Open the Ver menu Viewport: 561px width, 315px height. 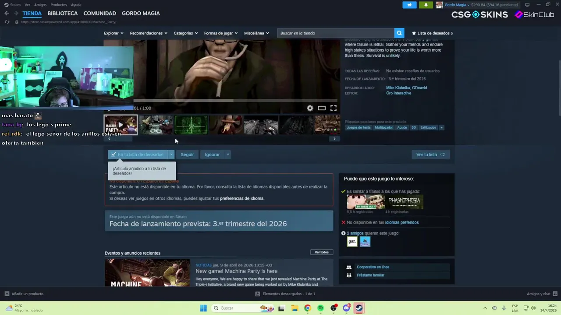point(27,5)
